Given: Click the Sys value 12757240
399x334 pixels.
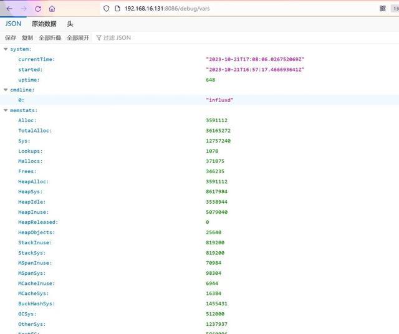Looking at the screenshot, I should tap(218, 141).
